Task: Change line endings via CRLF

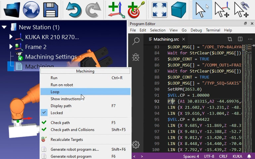Action: pos(223,156)
